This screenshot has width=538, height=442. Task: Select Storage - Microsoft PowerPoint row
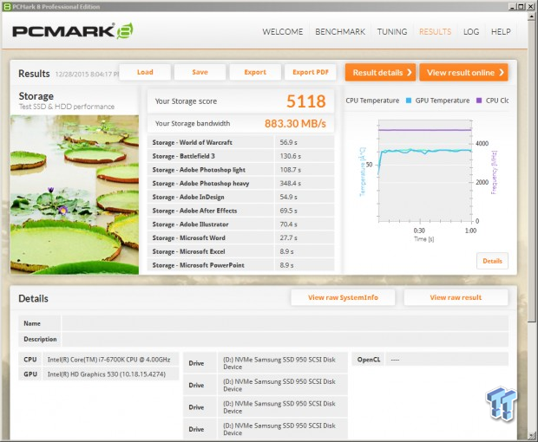click(240, 265)
